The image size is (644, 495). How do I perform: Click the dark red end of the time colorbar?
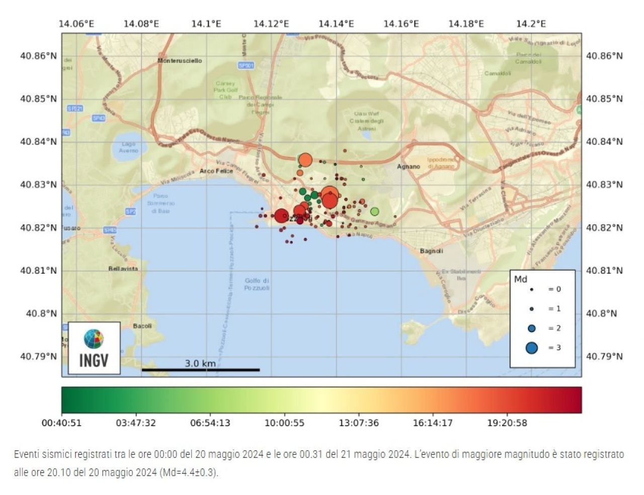coord(574,400)
